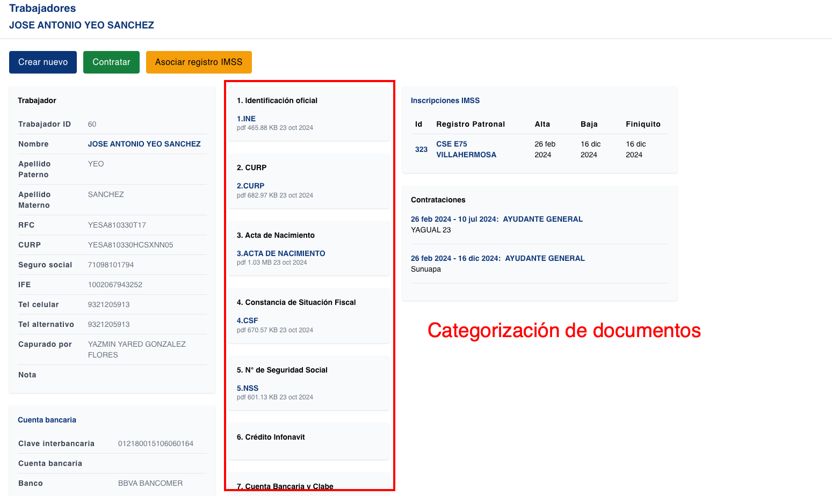Open the 2.CURP document link
The width and height of the screenshot is (832, 496).
coord(250,185)
